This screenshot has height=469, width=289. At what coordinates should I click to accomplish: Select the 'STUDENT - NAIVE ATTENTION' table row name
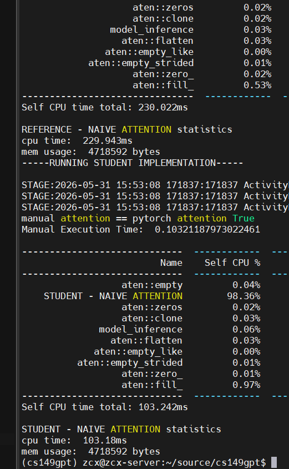113,296
